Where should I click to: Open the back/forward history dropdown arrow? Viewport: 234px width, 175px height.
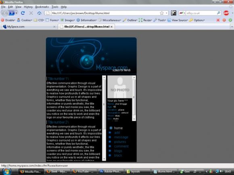tap(16, 13)
